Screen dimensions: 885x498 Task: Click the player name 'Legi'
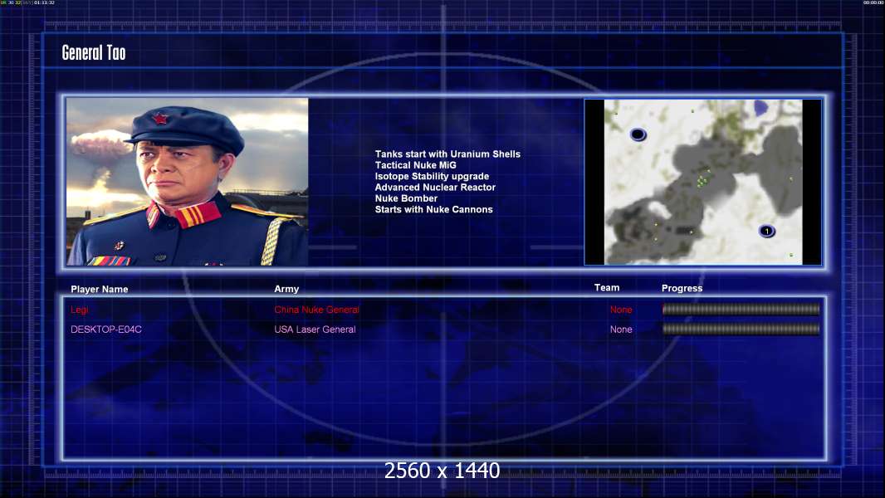pyautogui.click(x=80, y=310)
